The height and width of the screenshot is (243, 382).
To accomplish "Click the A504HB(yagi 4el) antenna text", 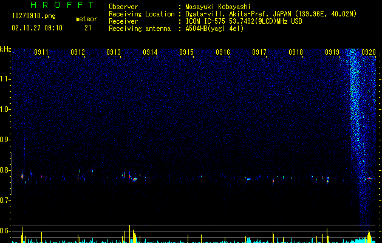I will (214, 29).
